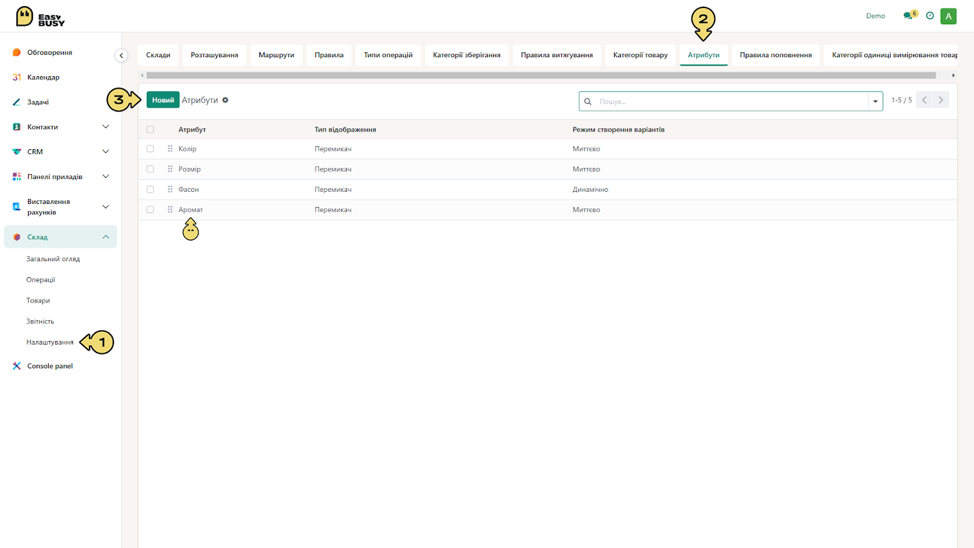Tick the checkbox for the Фасон row

150,189
